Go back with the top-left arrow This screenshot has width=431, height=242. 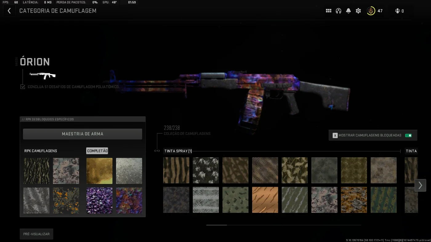pyautogui.click(x=9, y=11)
